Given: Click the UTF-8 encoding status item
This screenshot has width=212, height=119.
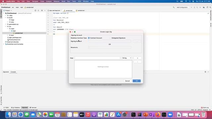Looking at the screenshot, I should pos(199,110).
